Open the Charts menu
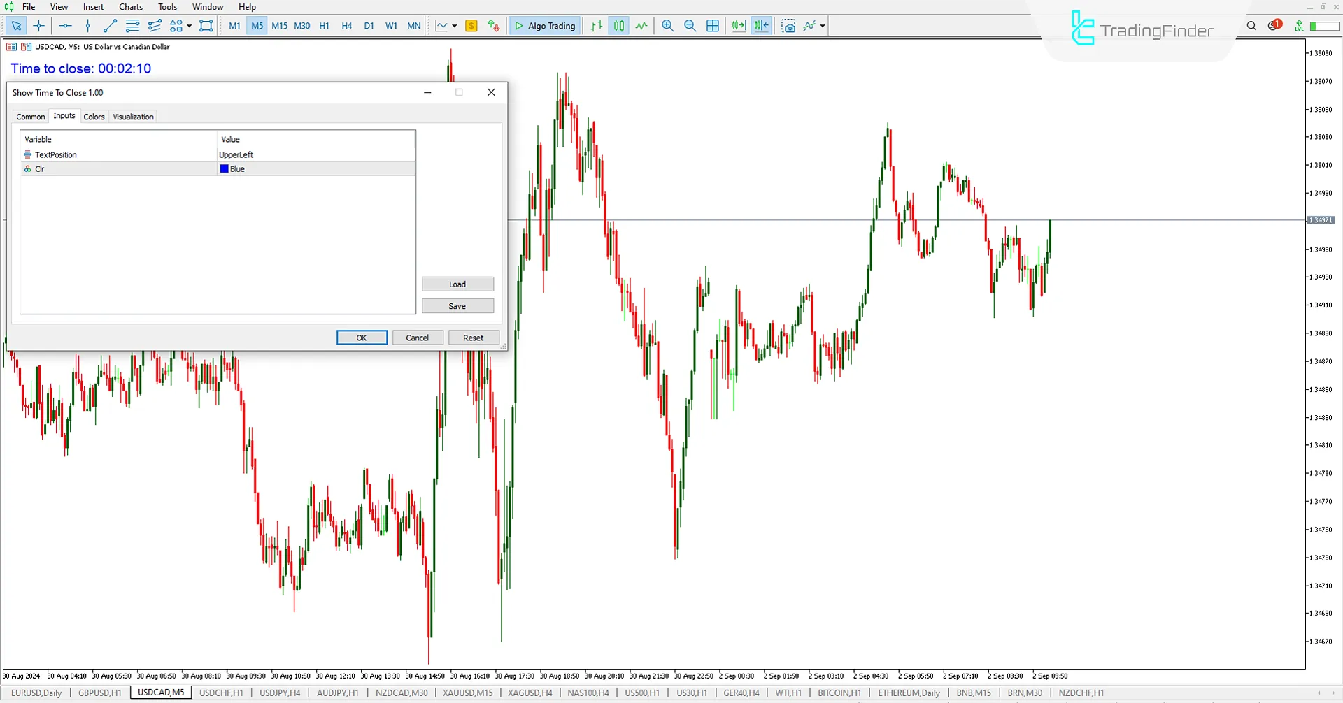1343x703 pixels. 130,6
